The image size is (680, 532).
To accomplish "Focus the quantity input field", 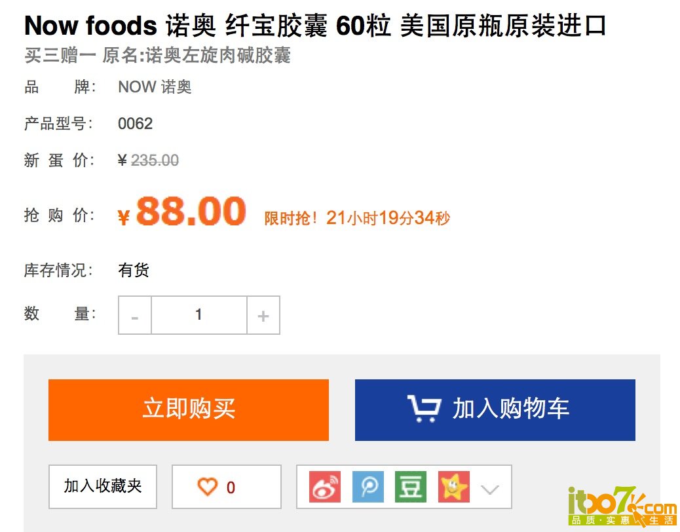I will [x=199, y=315].
